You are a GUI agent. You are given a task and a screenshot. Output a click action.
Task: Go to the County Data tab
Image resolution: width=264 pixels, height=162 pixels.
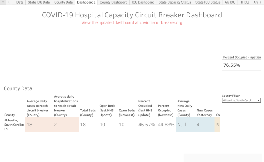[x=63, y=2]
